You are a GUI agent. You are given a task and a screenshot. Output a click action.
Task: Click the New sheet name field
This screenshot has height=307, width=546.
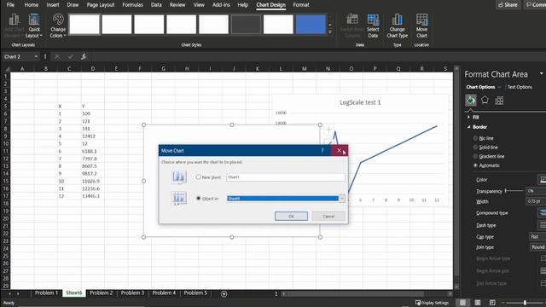[286, 177]
